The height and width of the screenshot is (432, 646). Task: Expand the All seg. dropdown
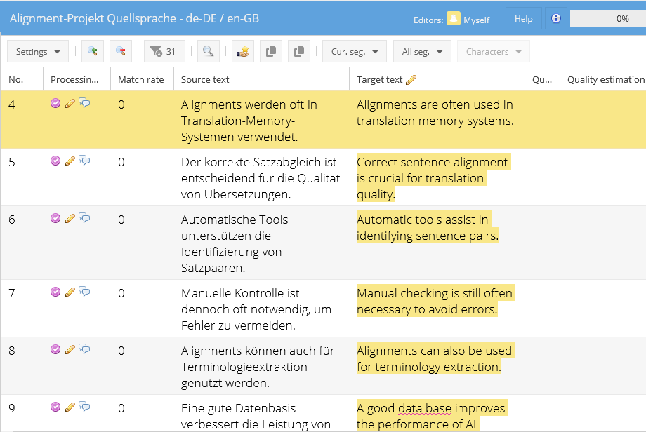tap(422, 52)
